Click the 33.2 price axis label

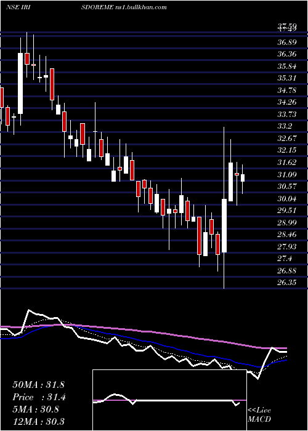285,126
